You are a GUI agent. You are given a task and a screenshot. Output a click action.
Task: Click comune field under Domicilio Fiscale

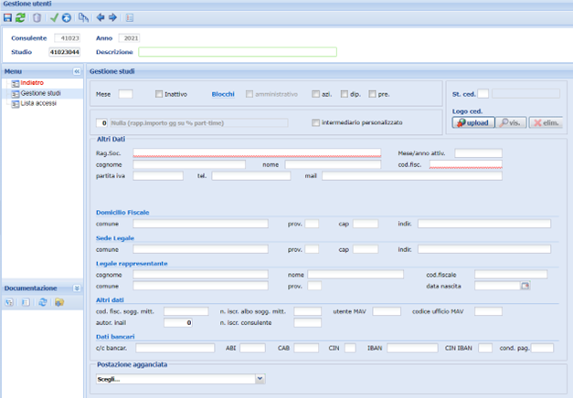coord(200,224)
